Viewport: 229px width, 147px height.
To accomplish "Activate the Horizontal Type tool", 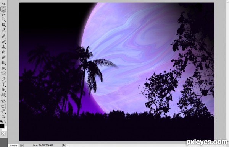I will click(3, 84).
